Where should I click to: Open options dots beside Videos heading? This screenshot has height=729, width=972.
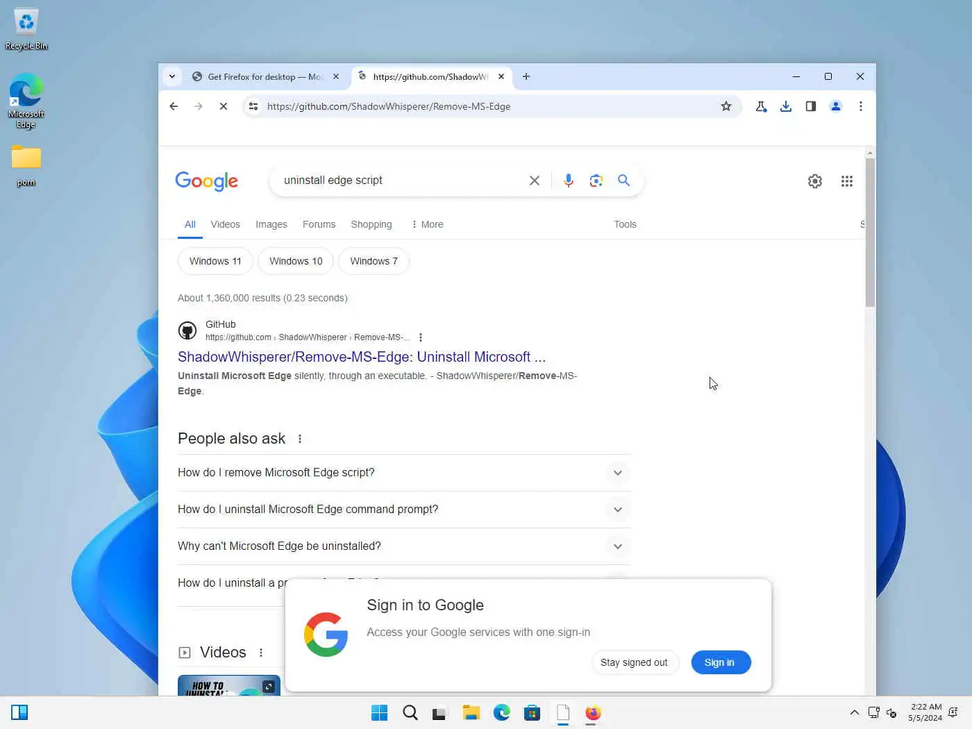[261, 653]
